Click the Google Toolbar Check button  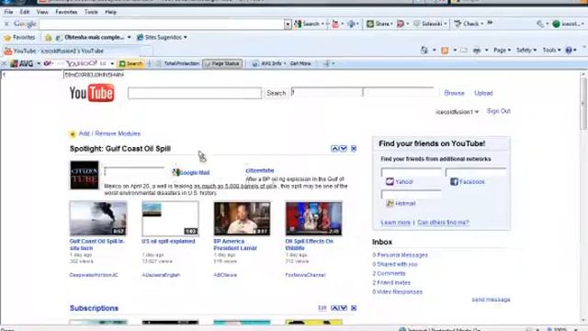click(469, 24)
